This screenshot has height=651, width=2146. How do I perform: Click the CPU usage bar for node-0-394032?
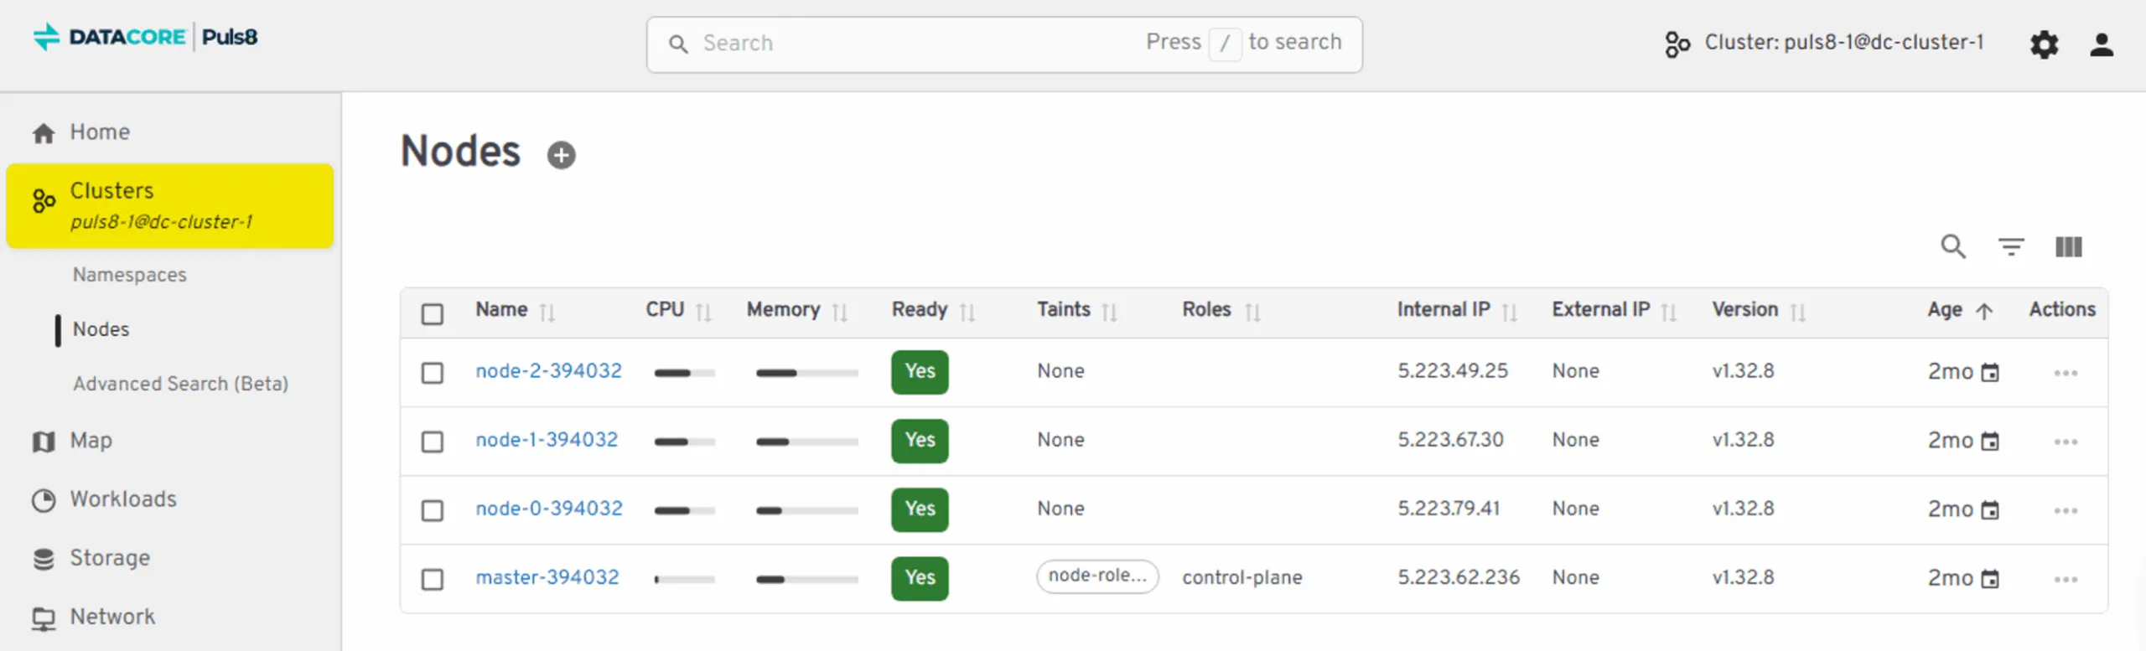[684, 510]
